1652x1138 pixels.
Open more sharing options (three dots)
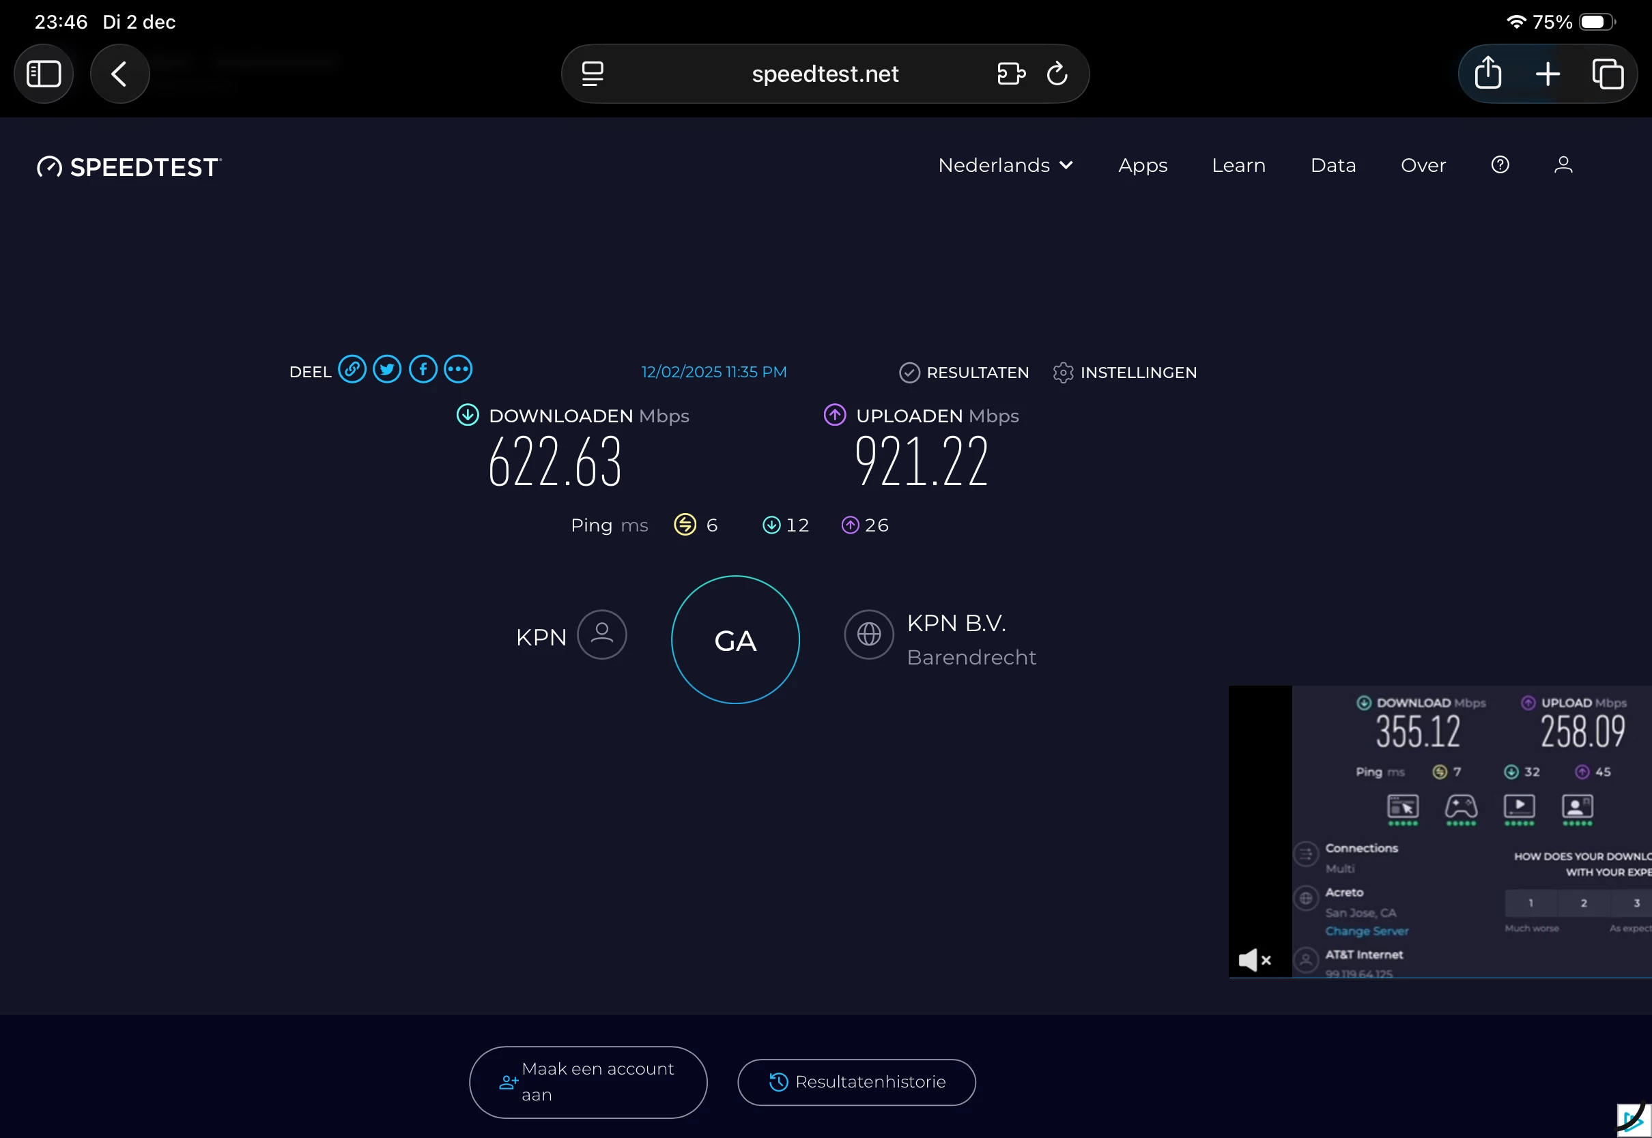tap(458, 369)
